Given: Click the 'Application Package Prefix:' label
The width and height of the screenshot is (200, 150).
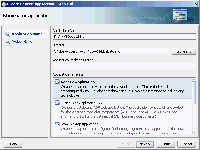Looking at the screenshot, I should point(73,60).
